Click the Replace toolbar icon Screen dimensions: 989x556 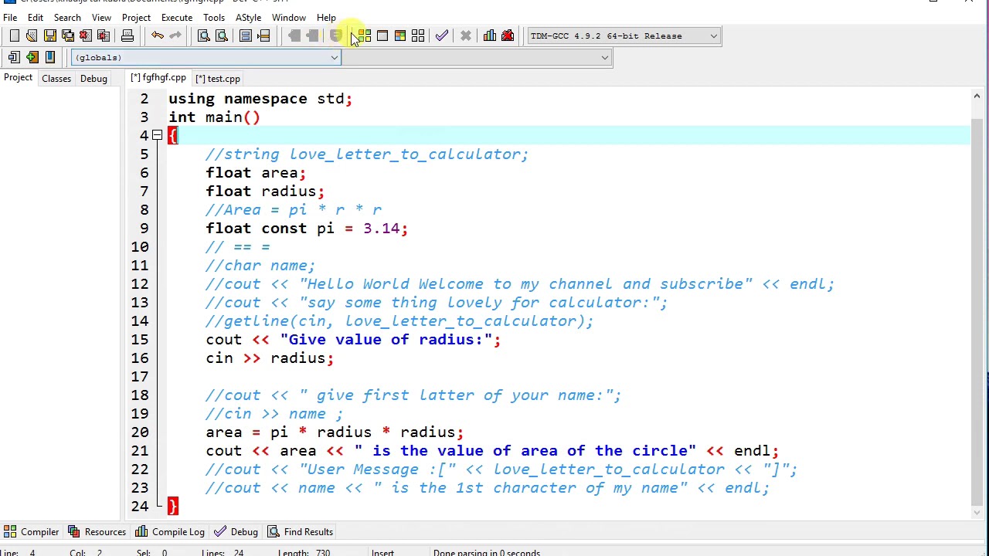coord(222,36)
